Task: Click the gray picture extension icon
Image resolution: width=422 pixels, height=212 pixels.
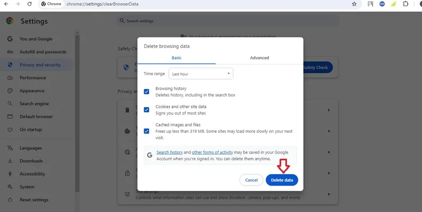Action: coord(371,4)
